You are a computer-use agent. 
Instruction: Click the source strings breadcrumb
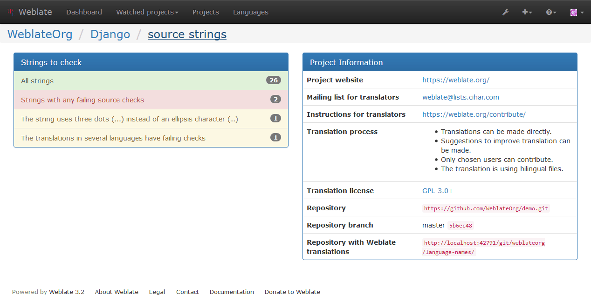(x=187, y=34)
